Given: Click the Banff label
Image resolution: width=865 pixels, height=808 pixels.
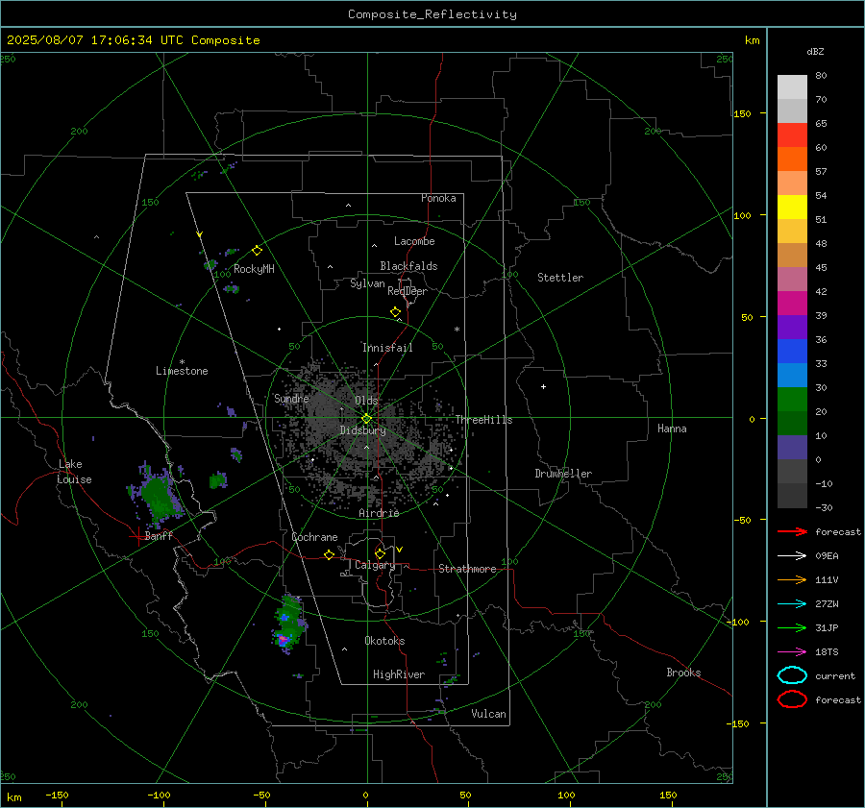Looking at the screenshot, I should coord(159,535).
